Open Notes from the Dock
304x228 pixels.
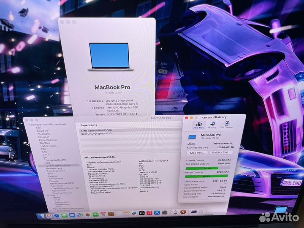[126, 214]
